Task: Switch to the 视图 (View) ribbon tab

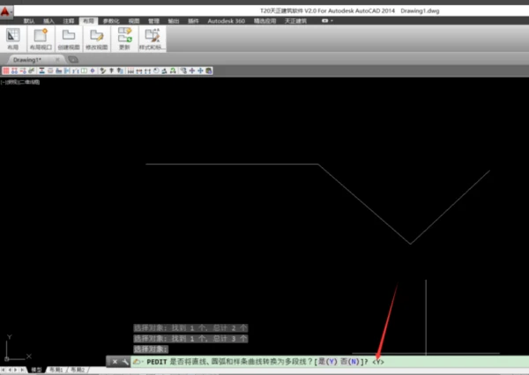Action: click(x=133, y=18)
